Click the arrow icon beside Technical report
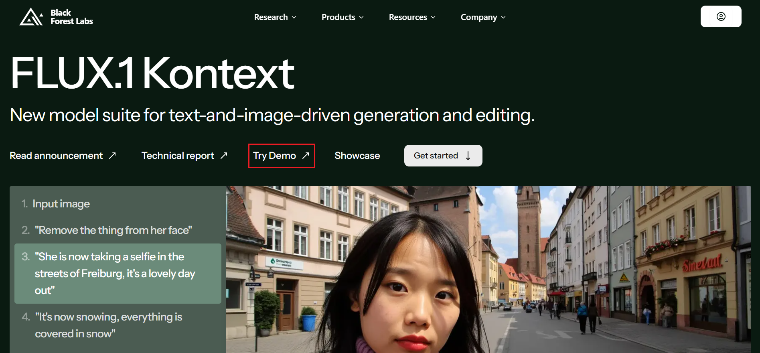Image resolution: width=760 pixels, height=353 pixels. 224,155
